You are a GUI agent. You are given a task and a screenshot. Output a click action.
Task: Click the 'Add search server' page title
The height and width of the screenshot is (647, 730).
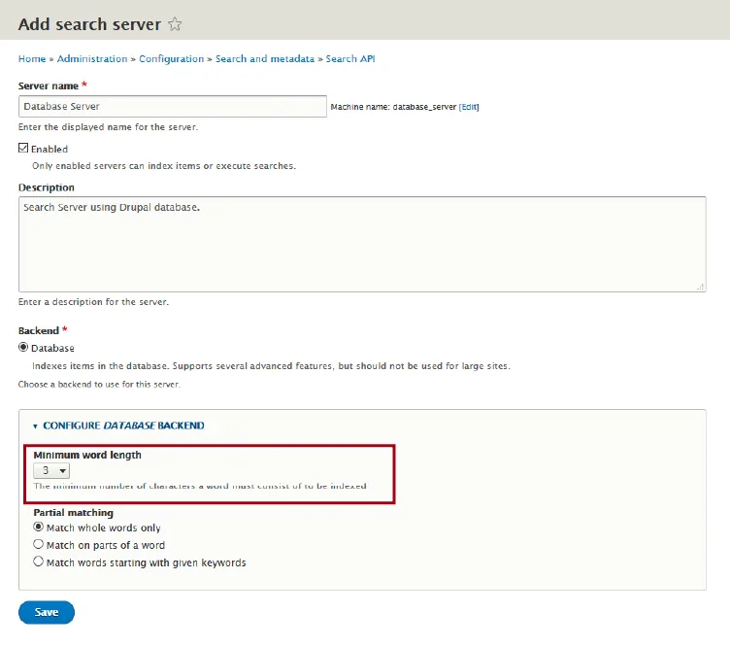point(90,24)
